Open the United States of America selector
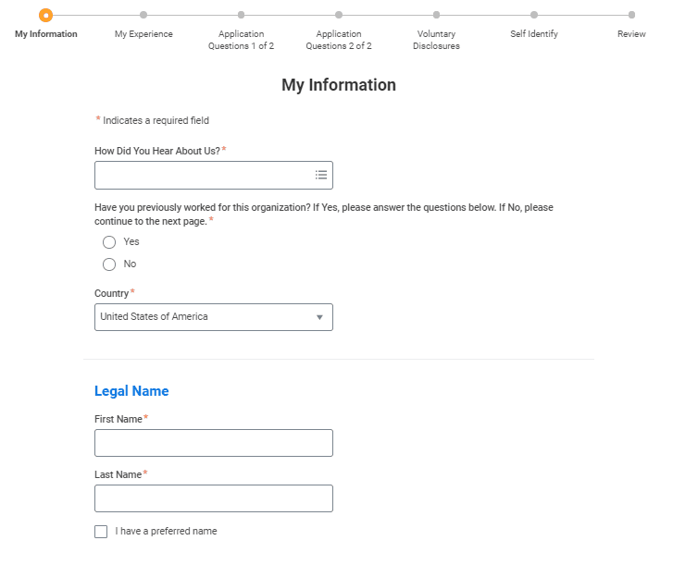The image size is (673, 565). (x=214, y=317)
